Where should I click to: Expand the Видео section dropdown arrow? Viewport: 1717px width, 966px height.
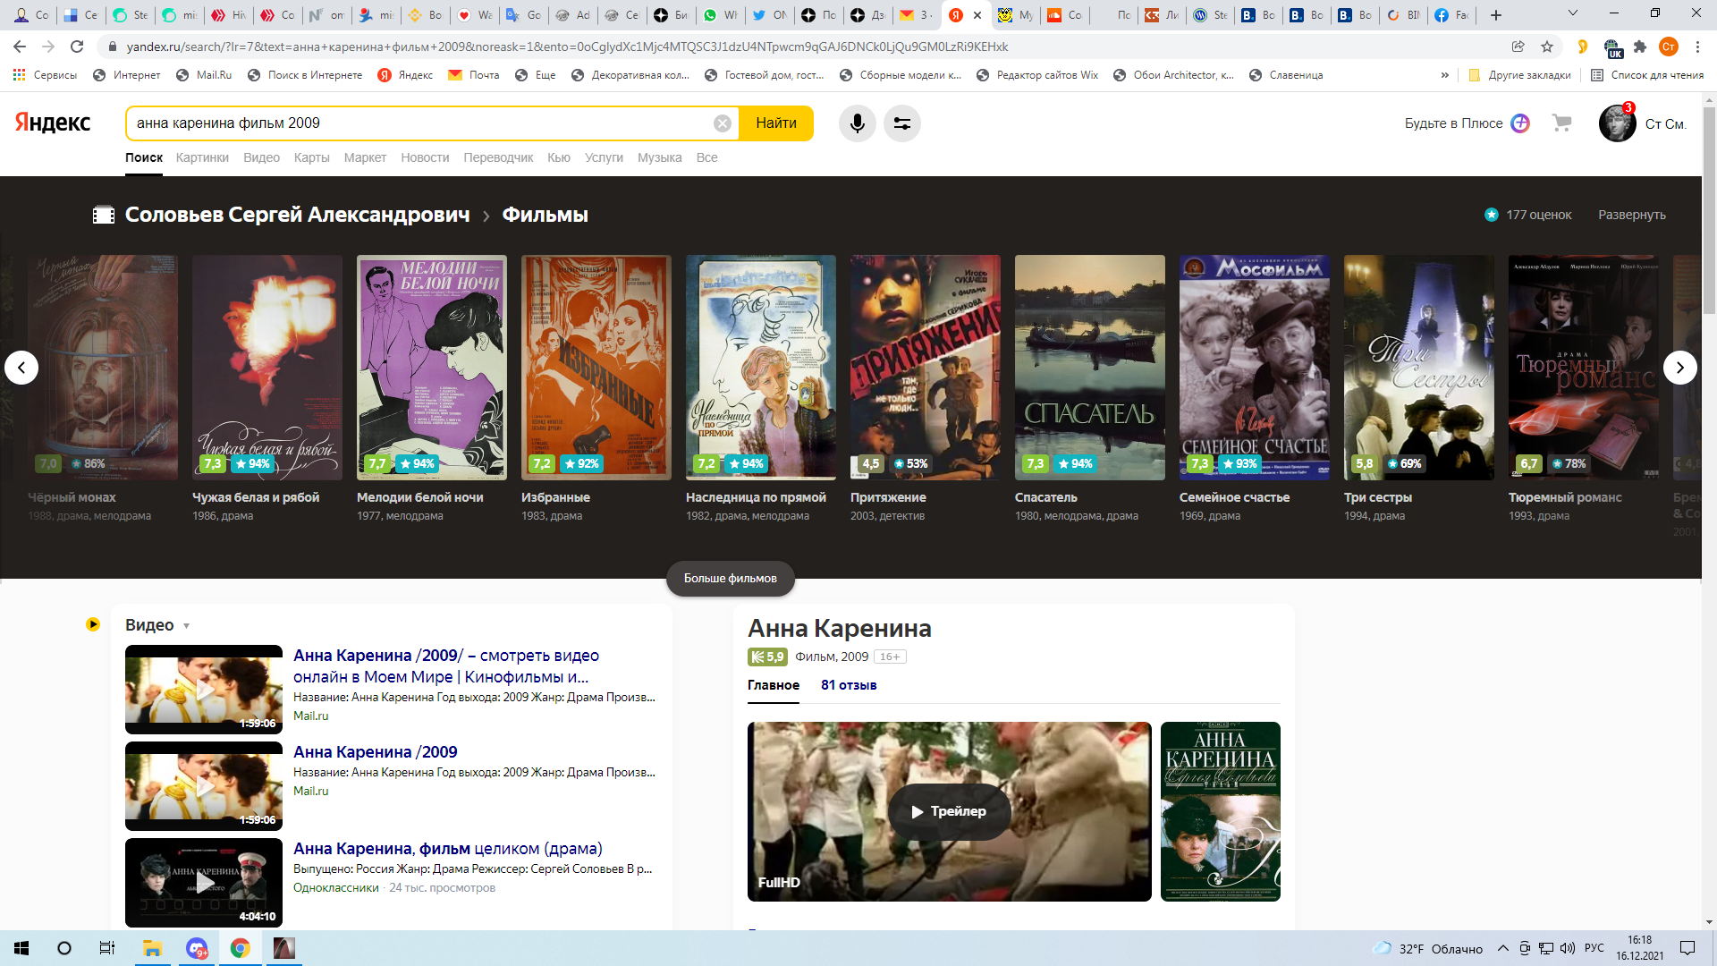pyautogui.click(x=186, y=626)
